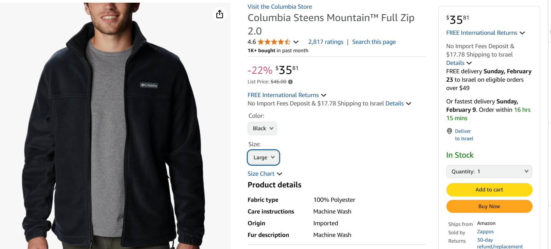
Task: Expand Size Chart chevron
Action: [x=280, y=174]
